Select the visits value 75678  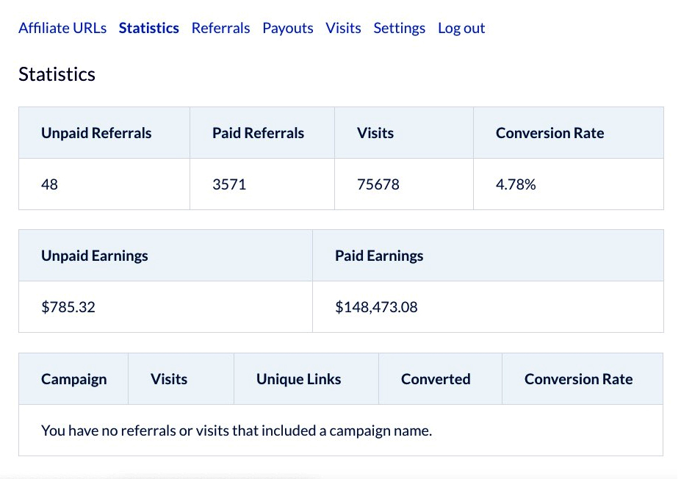point(378,184)
